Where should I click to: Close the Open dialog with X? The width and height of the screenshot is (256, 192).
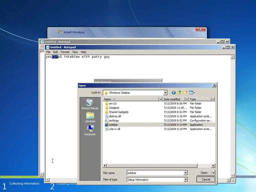[214, 85]
